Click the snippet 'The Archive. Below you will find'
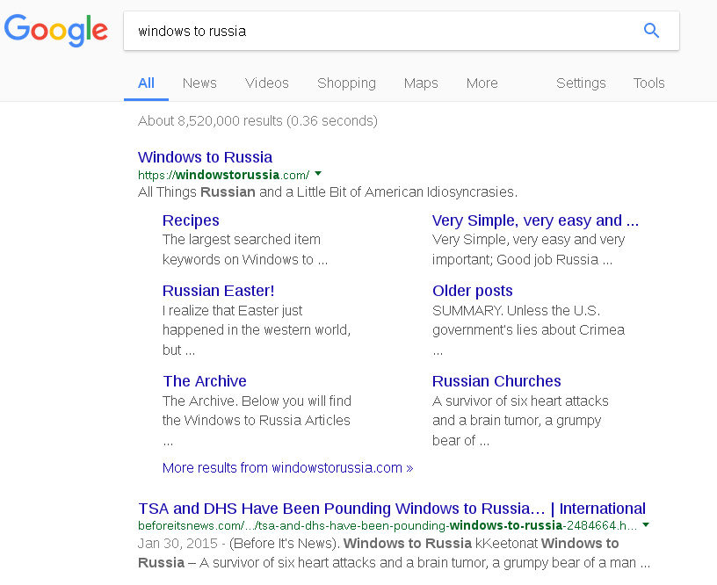Screen dimensions: 717x585 [257, 421]
